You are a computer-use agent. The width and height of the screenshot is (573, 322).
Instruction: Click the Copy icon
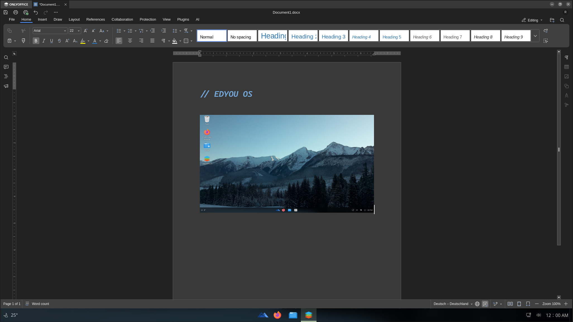pos(9,31)
